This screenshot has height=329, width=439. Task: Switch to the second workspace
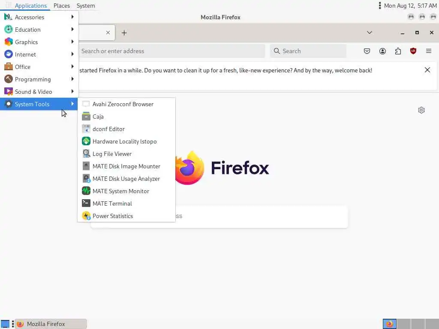point(404,324)
